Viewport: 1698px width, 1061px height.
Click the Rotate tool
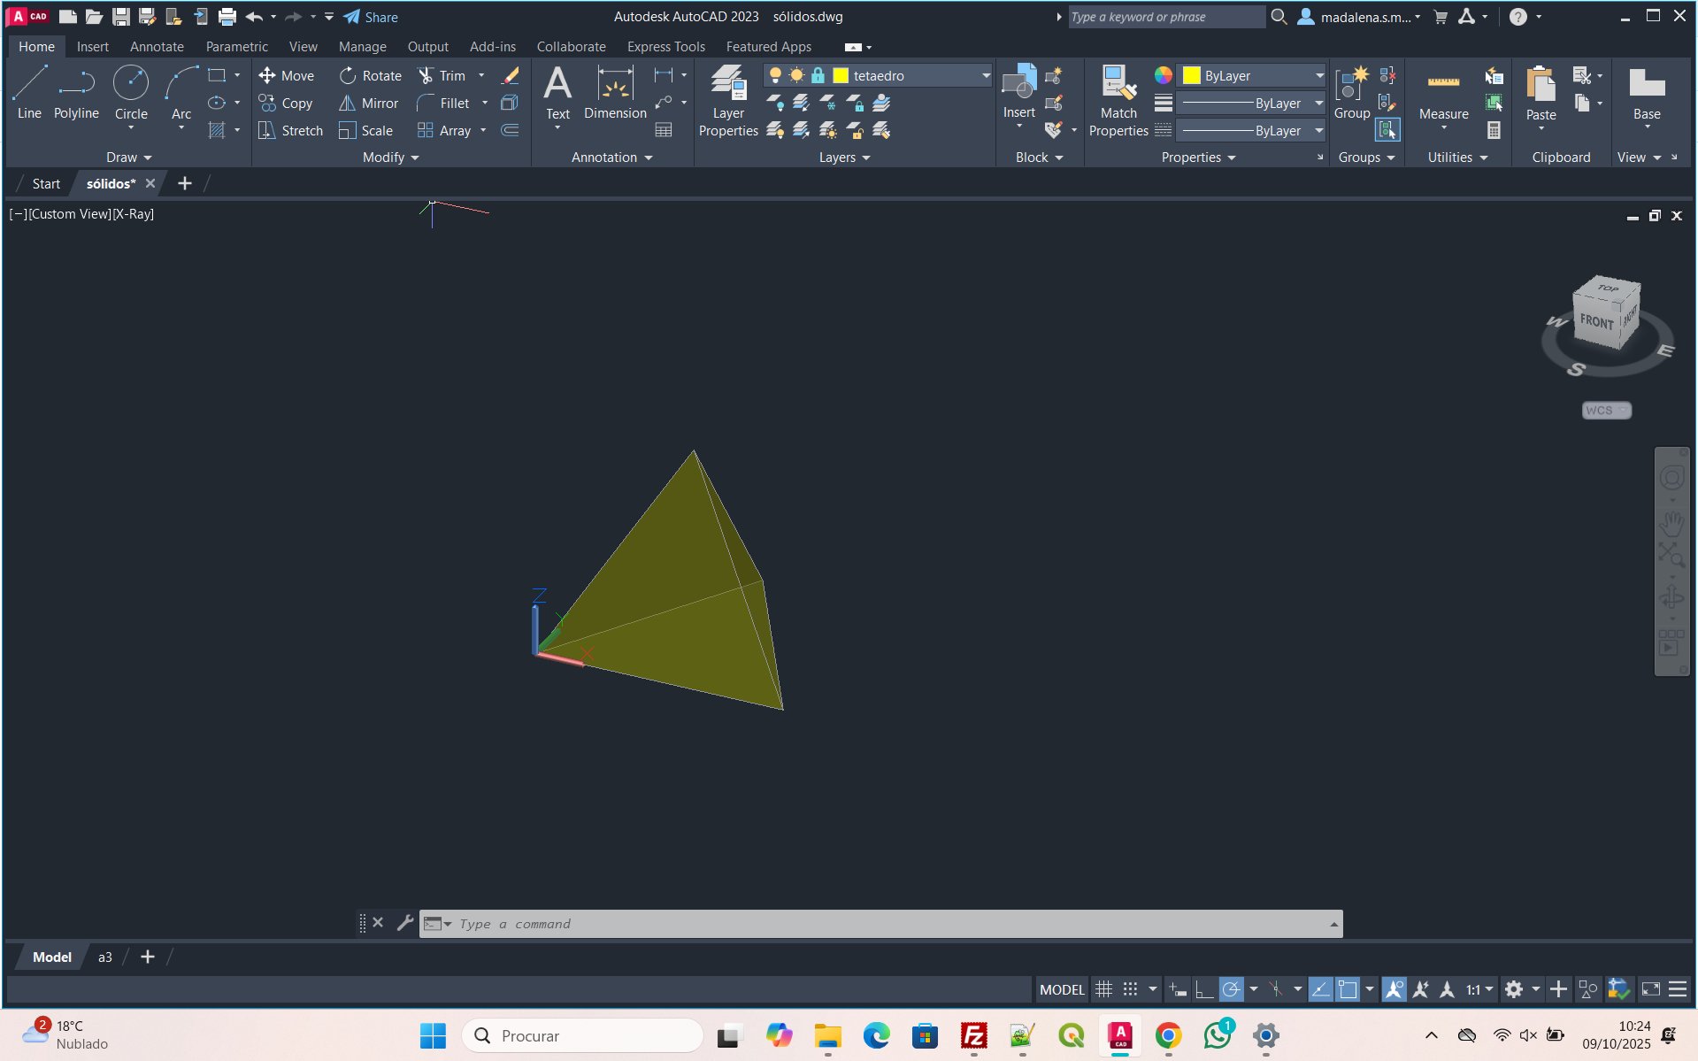point(371,76)
